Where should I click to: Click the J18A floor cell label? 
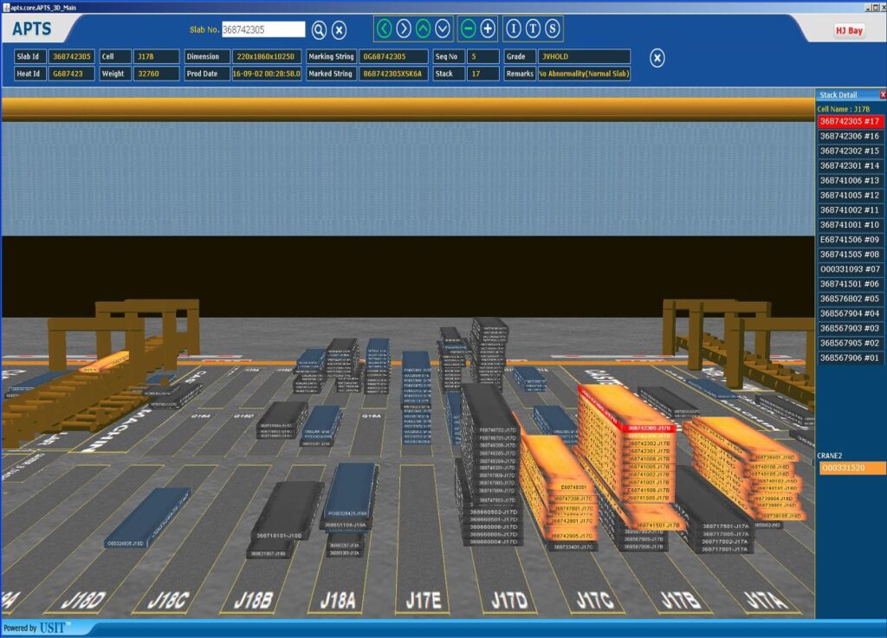pos(338,600)
